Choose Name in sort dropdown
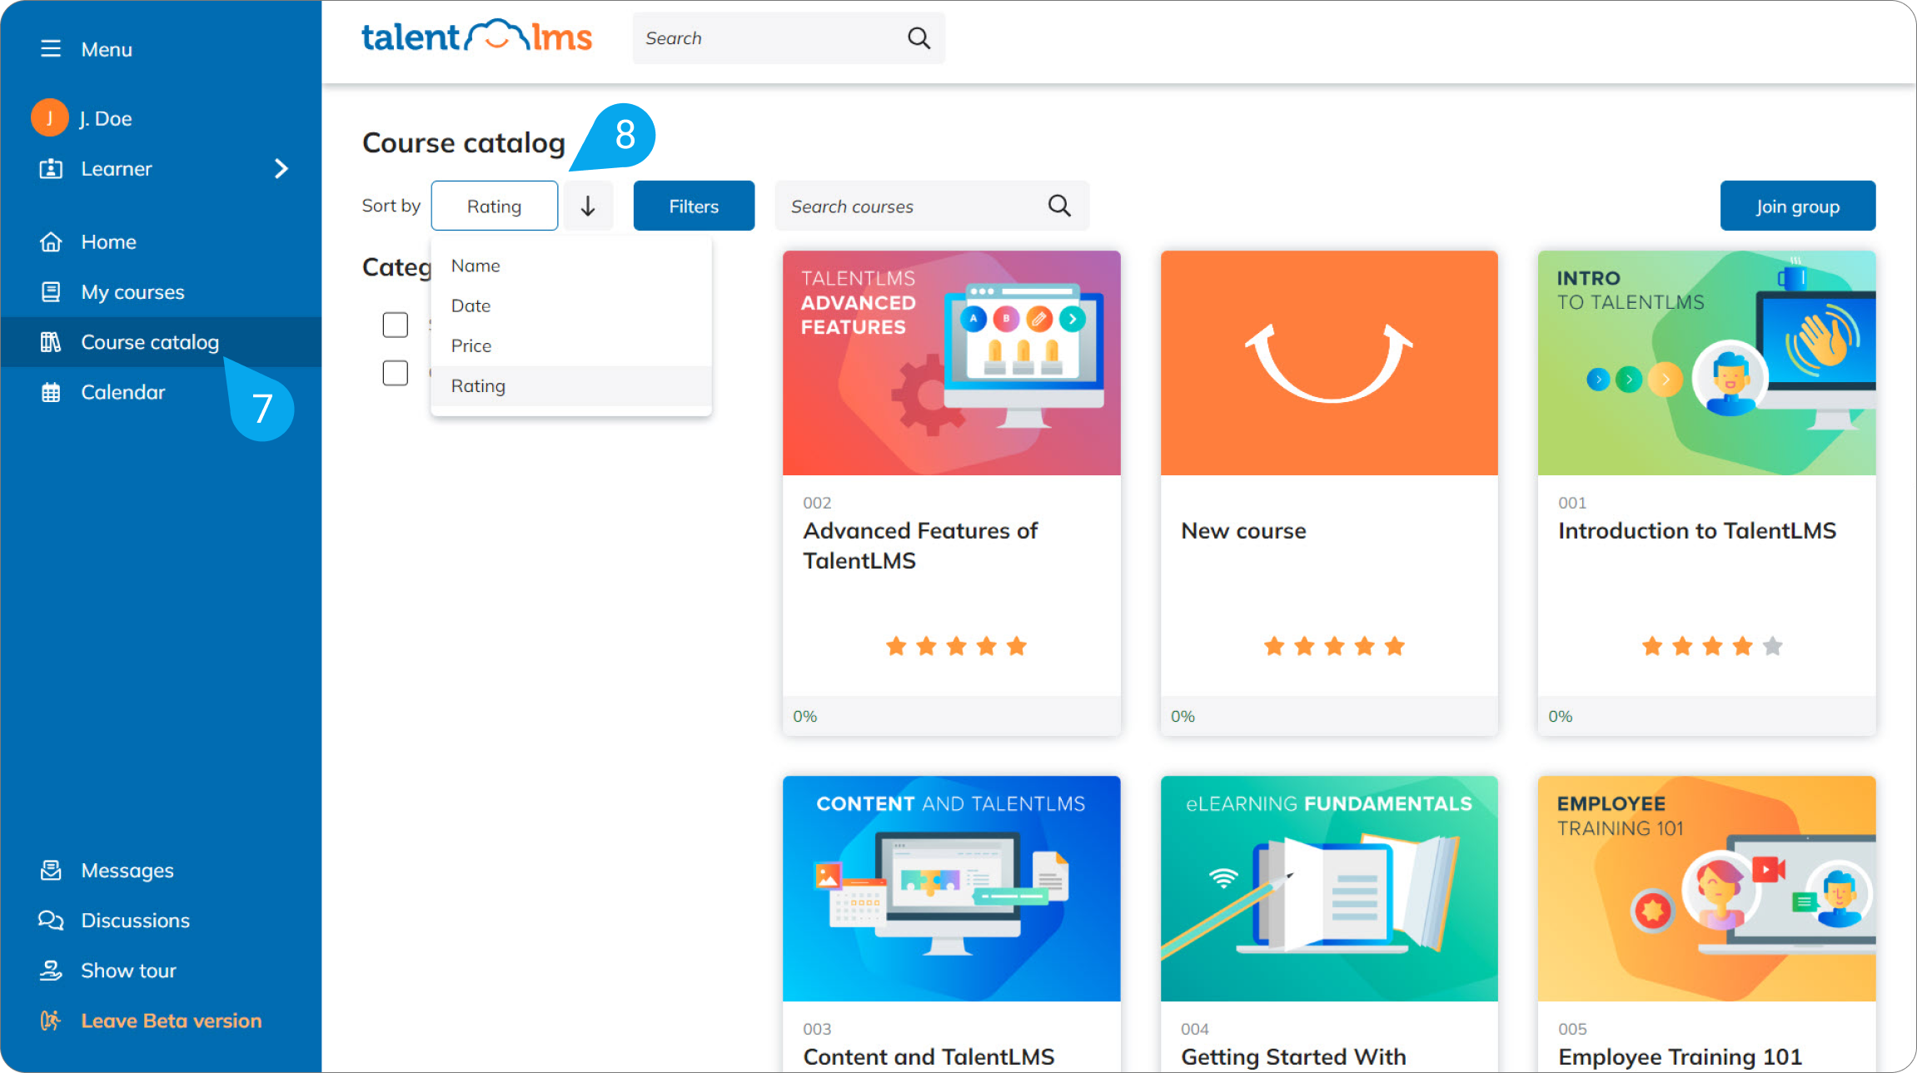The image size is (1917, 1073). coord(571,266)
